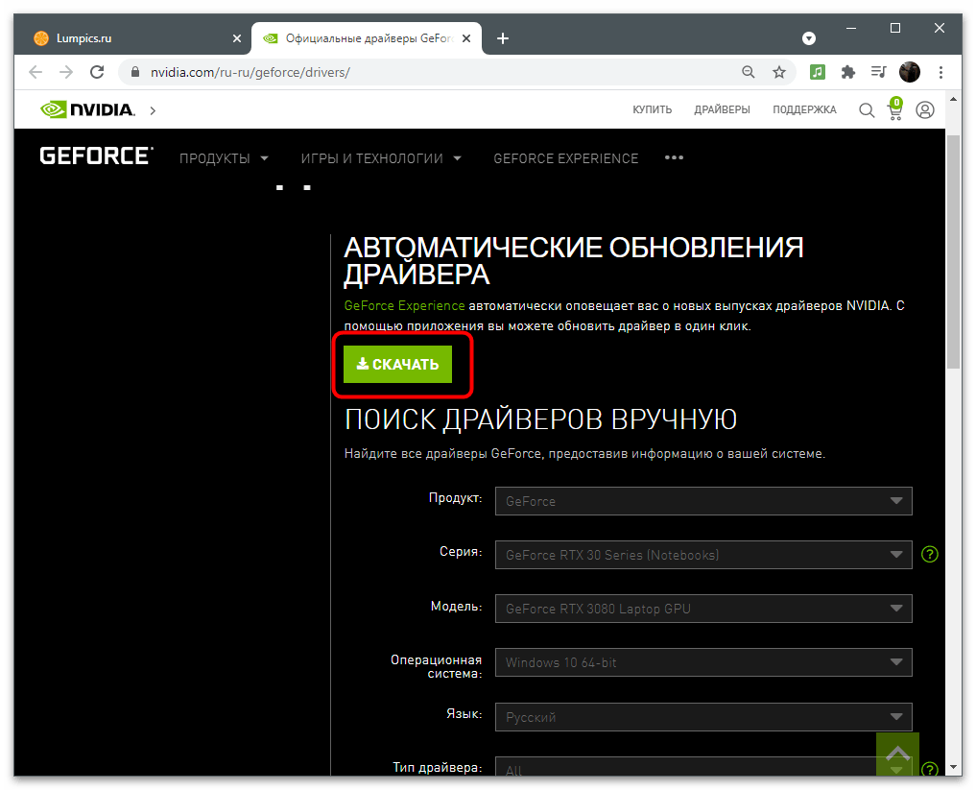Screen dimensions: 976x790
Task: Open КУПИТЬ in the top menu
Action: click(x=653, y=109)
